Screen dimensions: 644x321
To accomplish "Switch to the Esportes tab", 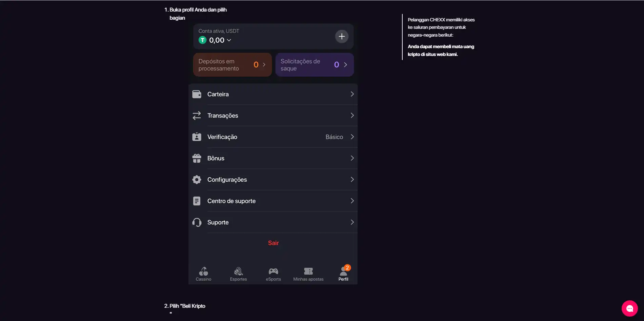I will tap(238, 274).
